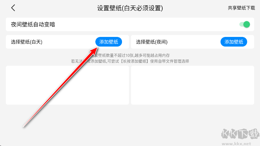Click the 选择壁纸(夜间) label
Viewport: 260px width, 146px height.
tap(152, 42)
